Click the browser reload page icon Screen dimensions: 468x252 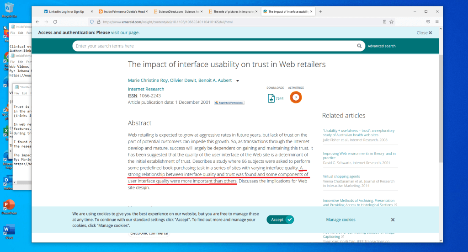tap(55, 21)
